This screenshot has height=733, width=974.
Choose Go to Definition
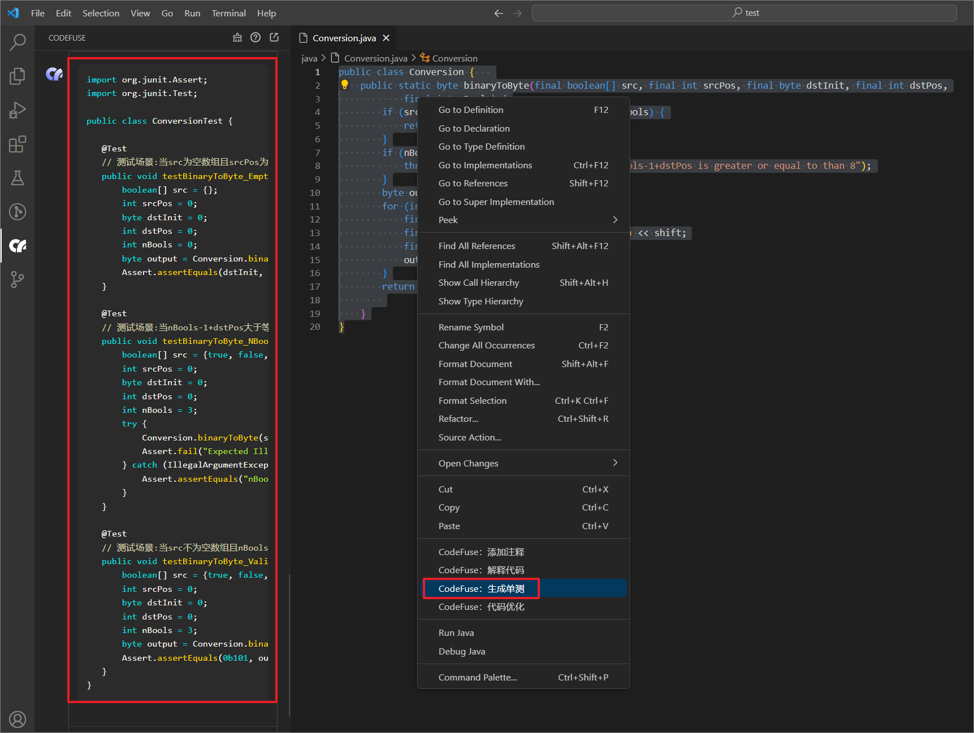tap(523, 110)
